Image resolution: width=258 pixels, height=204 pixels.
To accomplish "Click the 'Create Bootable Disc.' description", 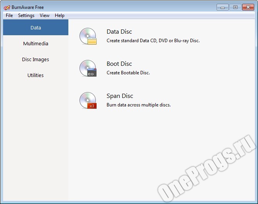I will click(128, 73).
